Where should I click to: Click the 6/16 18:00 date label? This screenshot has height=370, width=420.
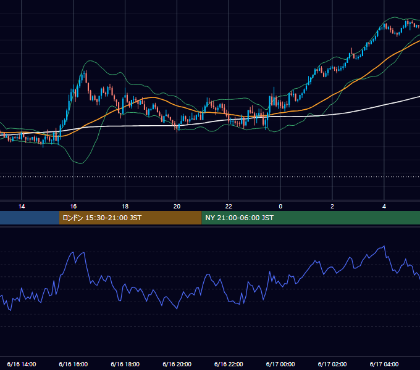125,364
